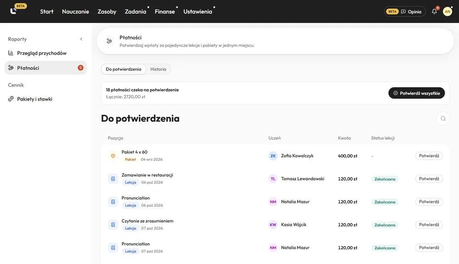Image resolution: width=459 pixels, height=264 pixels.
Task: Click the text Łącznie: 2720,00 zł
Action: [125, 97]
